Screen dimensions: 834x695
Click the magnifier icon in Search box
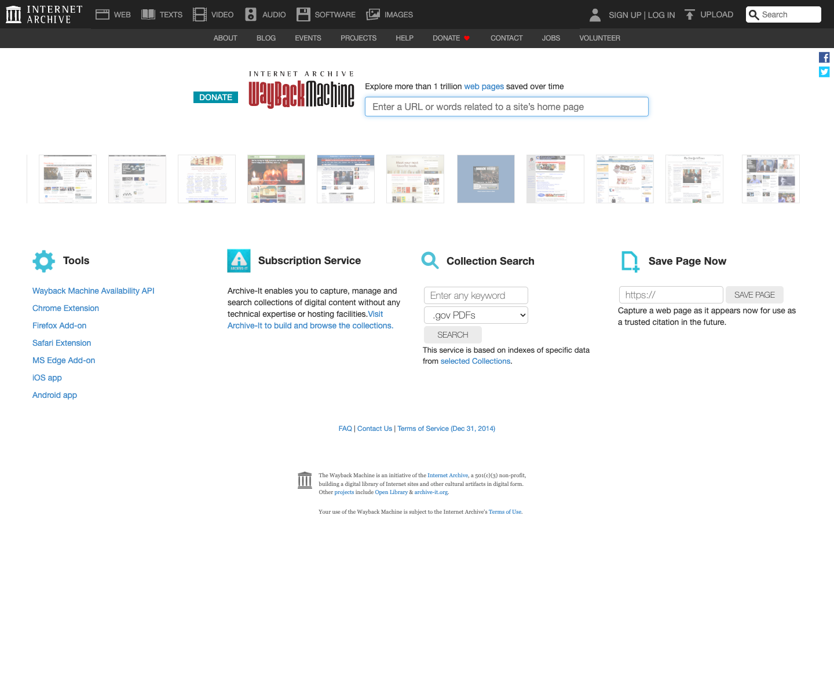tap(753, 15)
